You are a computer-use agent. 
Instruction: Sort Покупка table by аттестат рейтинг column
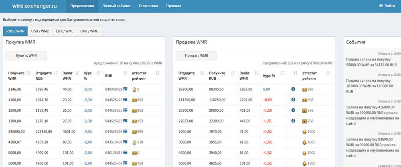158,73
